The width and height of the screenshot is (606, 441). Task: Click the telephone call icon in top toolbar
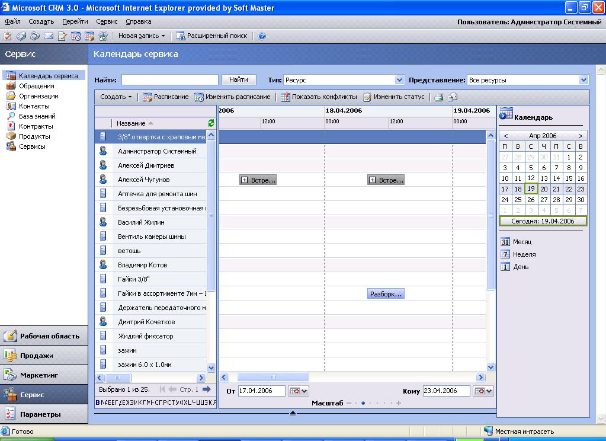click(35, 36)
